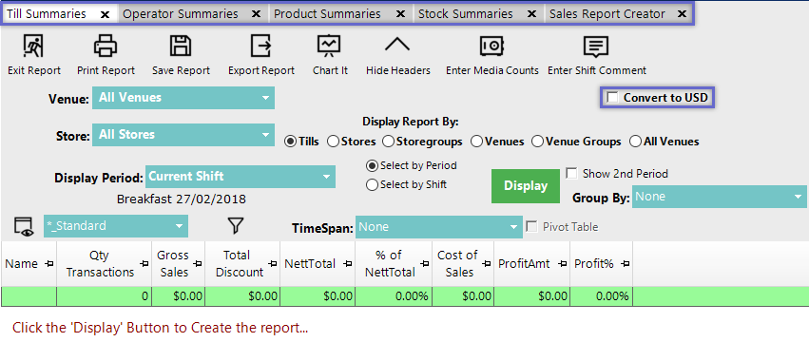Switch to the Operator Summaries tab
The image size is (809, 342).
click(x=181, y=14)
